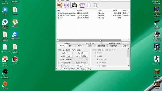Open the Screenshot tab

click(x=101, y=46)
